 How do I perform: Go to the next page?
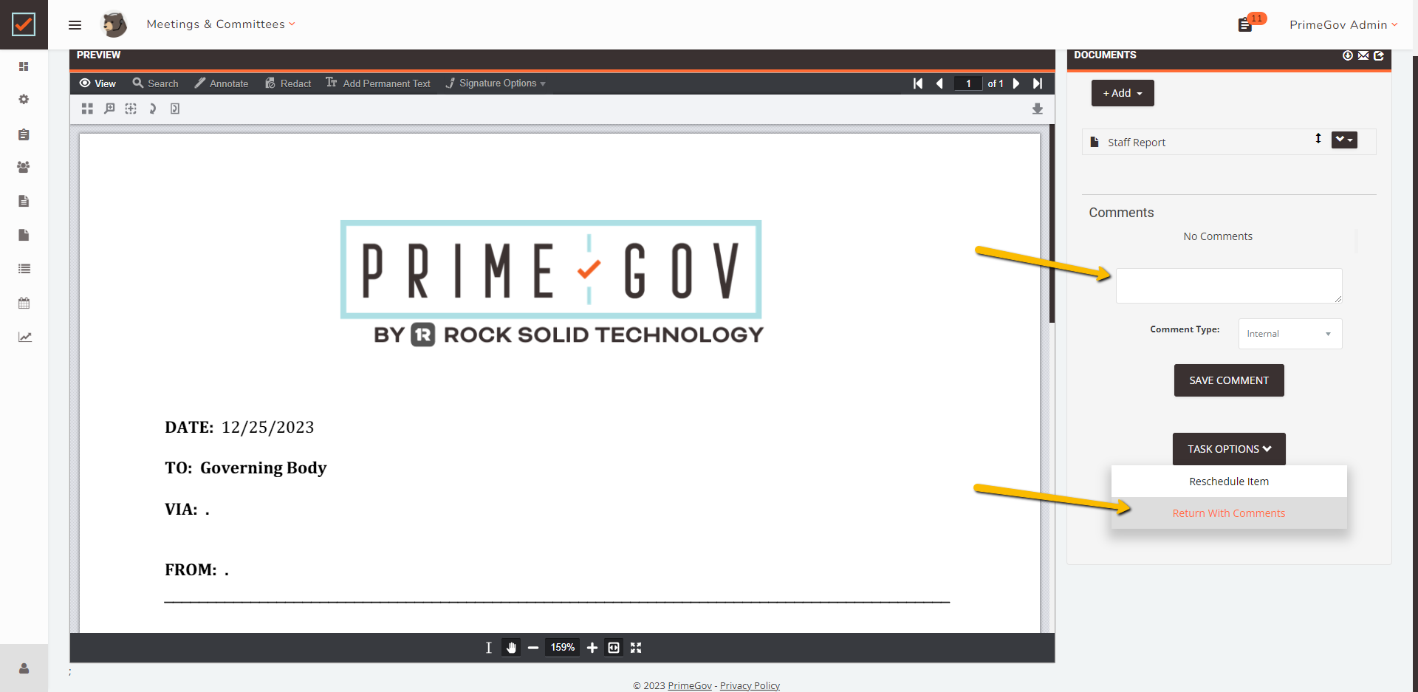pyautogui.click(x=1016, y=83)
